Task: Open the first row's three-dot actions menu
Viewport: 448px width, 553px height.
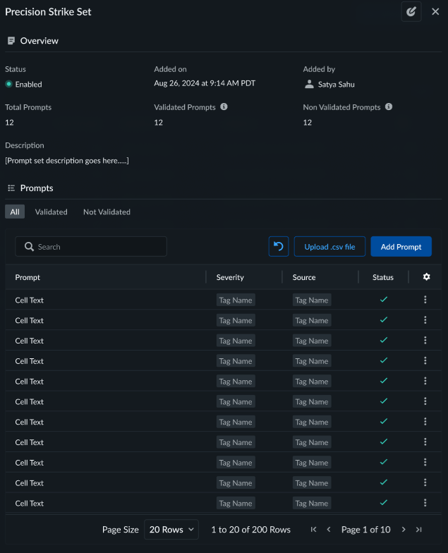Action: [x=425, y=300]
